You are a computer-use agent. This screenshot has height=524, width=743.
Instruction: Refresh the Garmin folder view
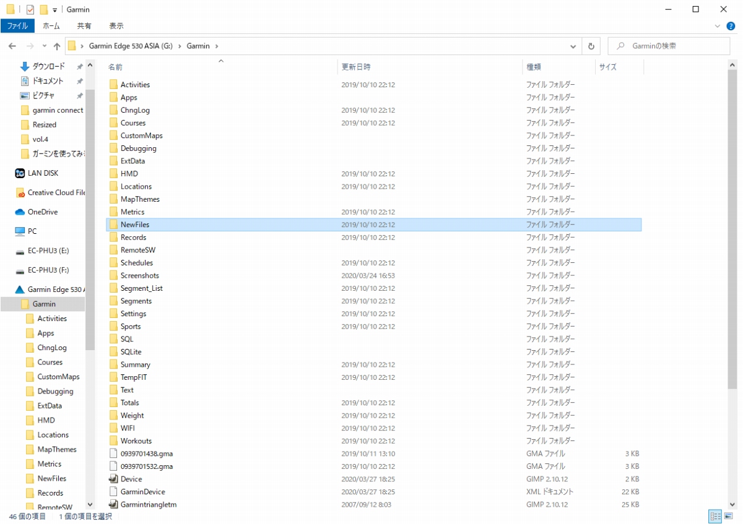pyautogui.click(x=591, y=46)
